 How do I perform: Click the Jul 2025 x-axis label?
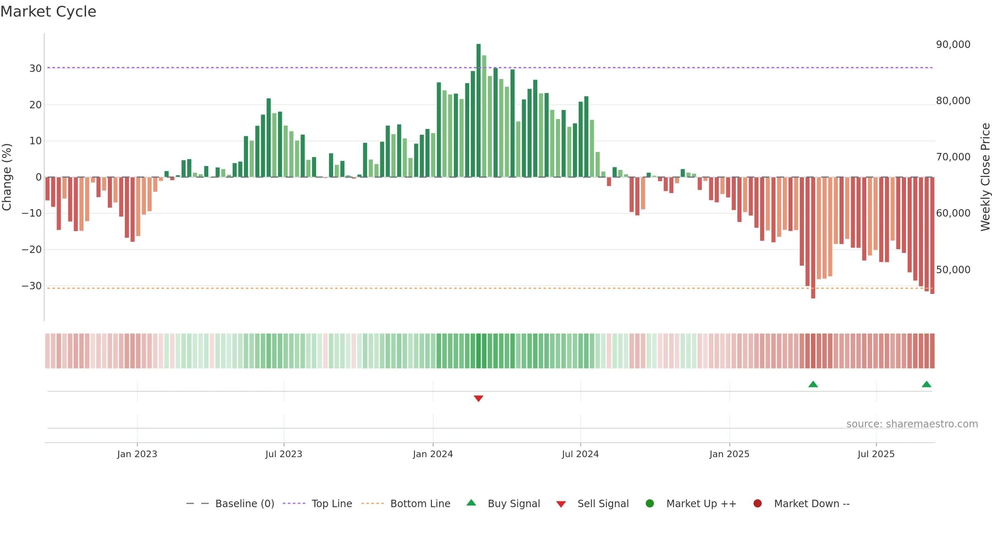point(876,454)
